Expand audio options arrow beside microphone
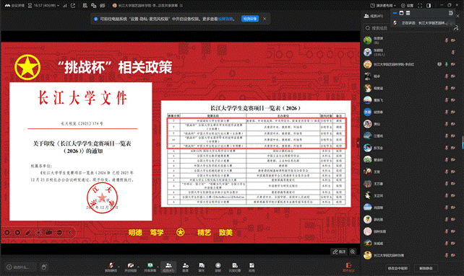This screenshot has height=276, width=464. click(119, 266)
